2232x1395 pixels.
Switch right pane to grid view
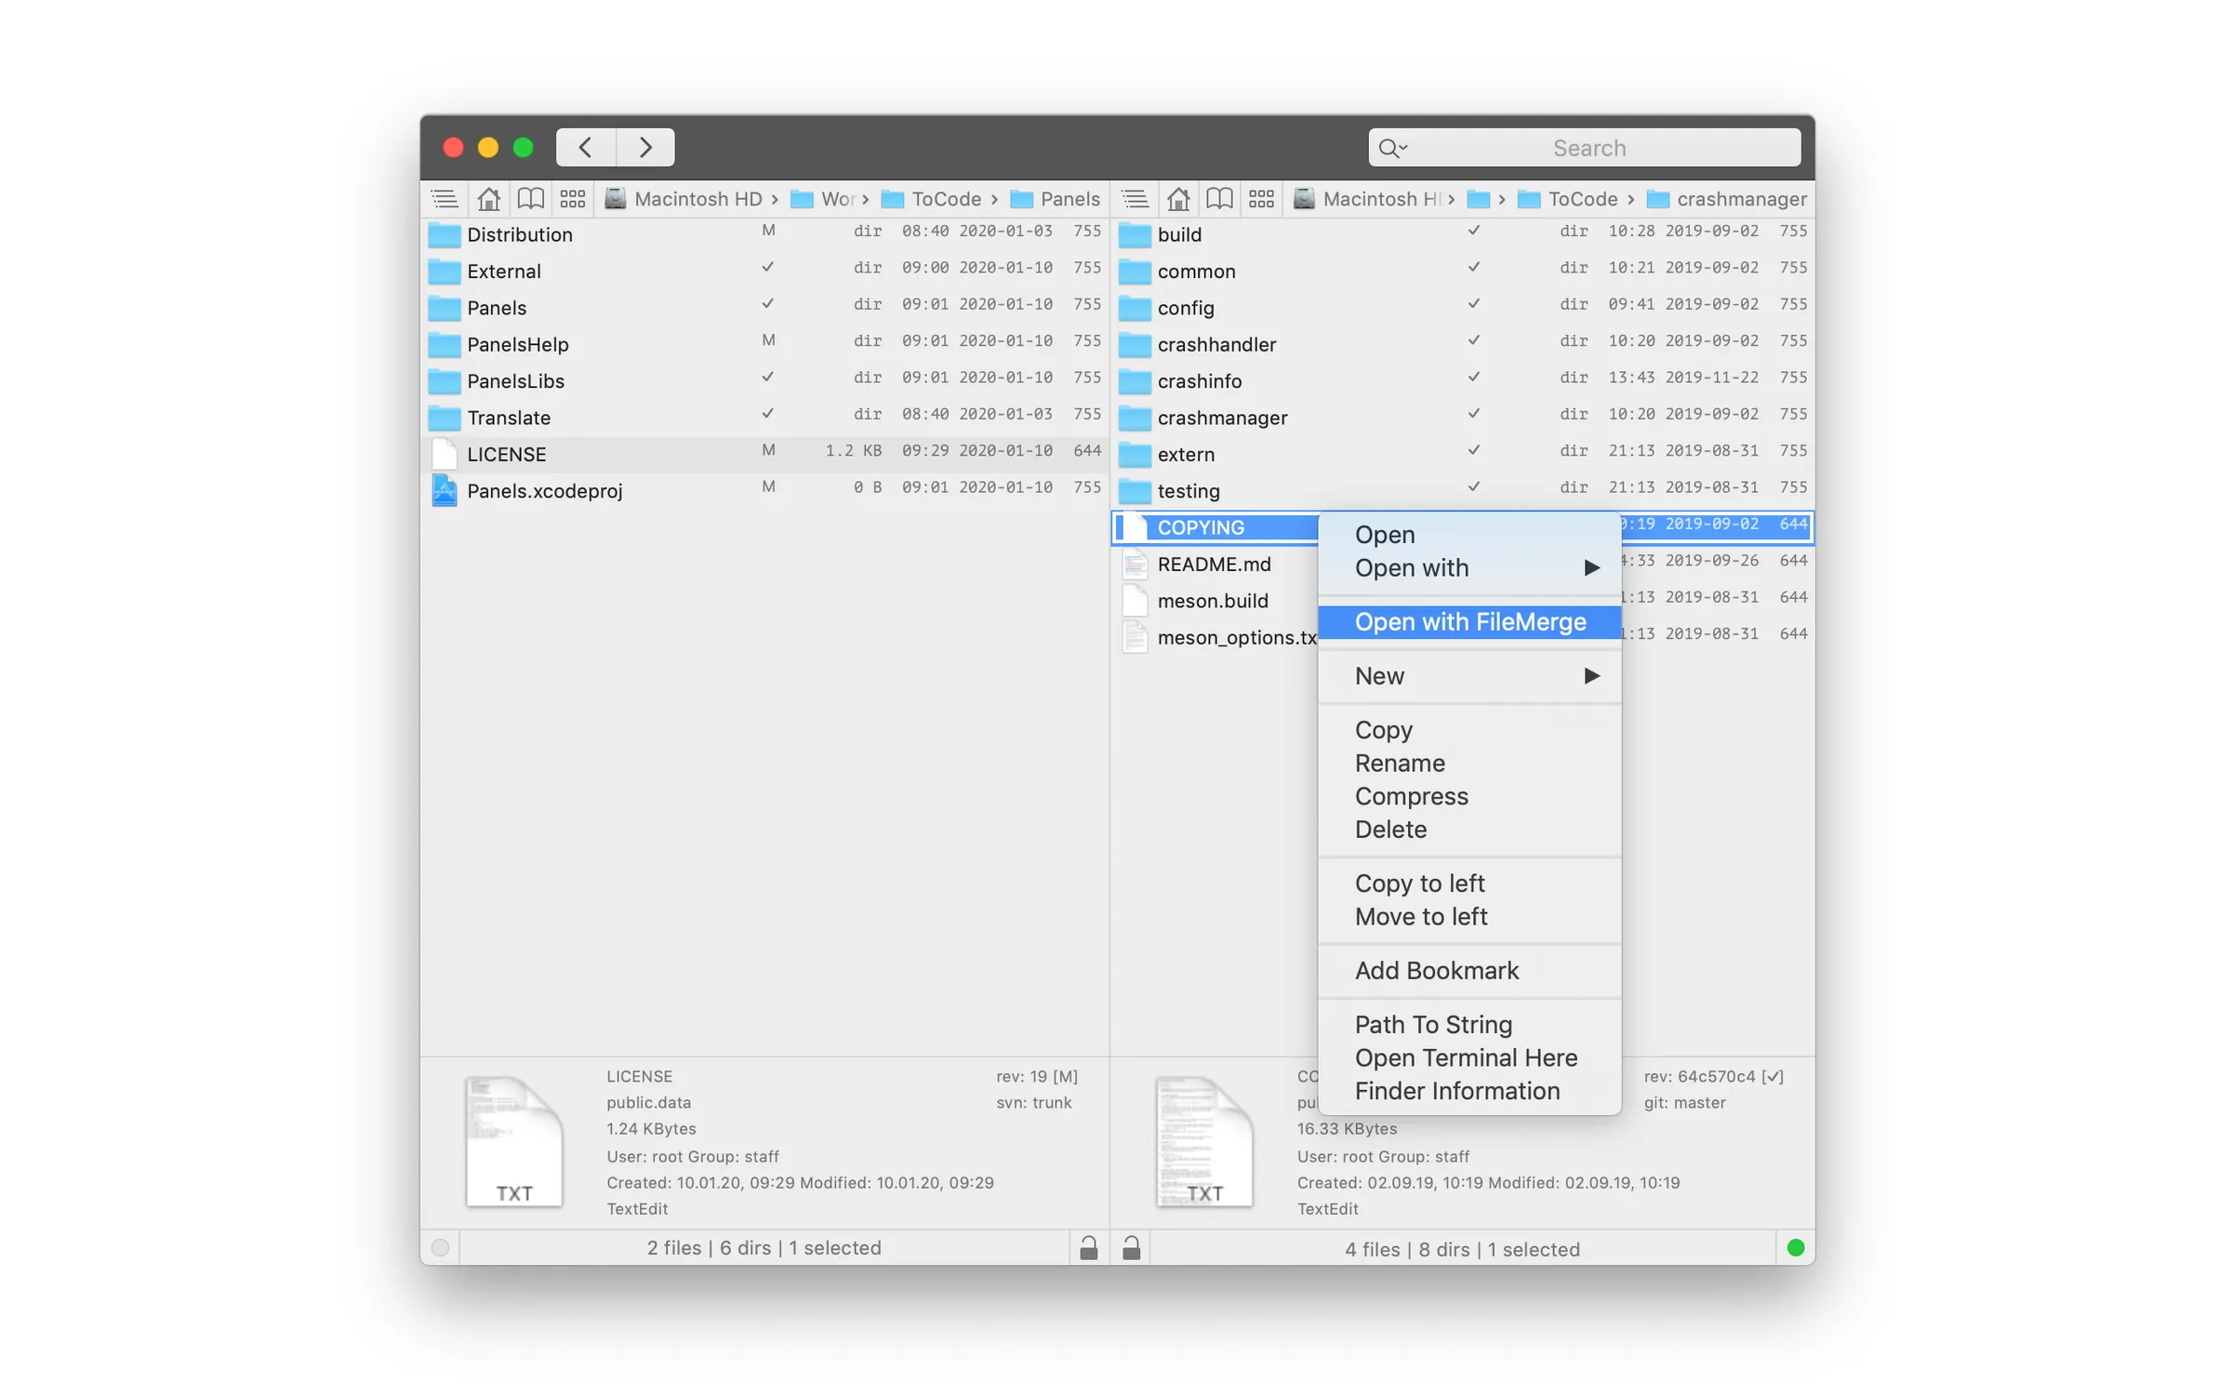[x=1261, y=198]
